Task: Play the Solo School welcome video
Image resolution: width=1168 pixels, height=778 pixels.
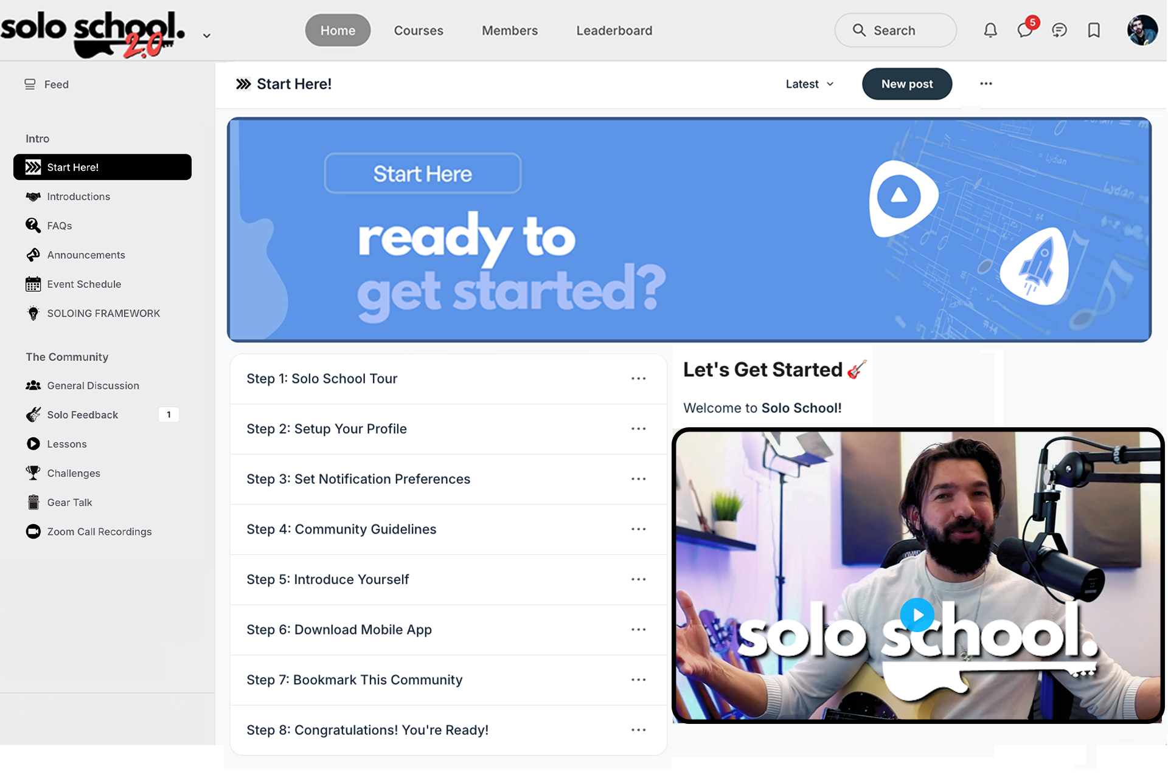Action: [917, 615]
